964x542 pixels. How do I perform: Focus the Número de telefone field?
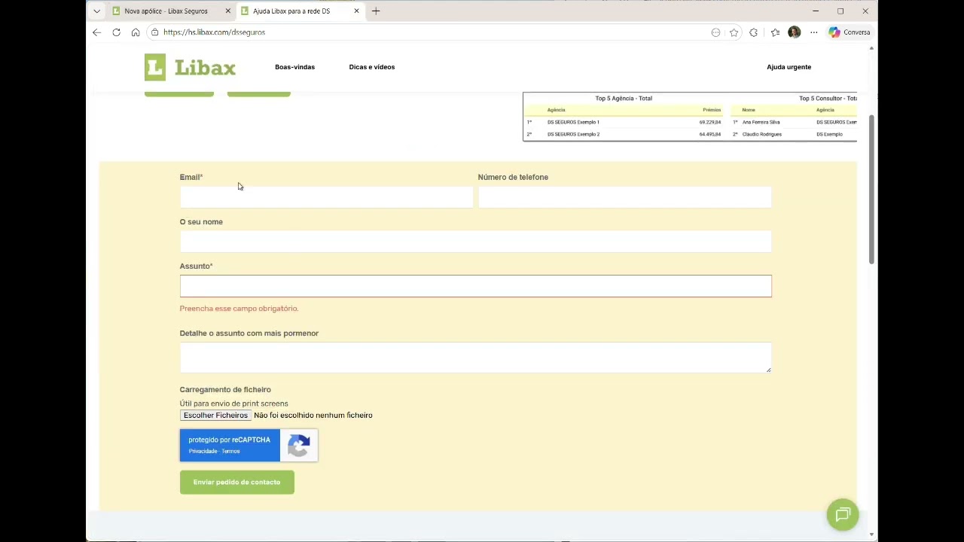tap(624, 197)
